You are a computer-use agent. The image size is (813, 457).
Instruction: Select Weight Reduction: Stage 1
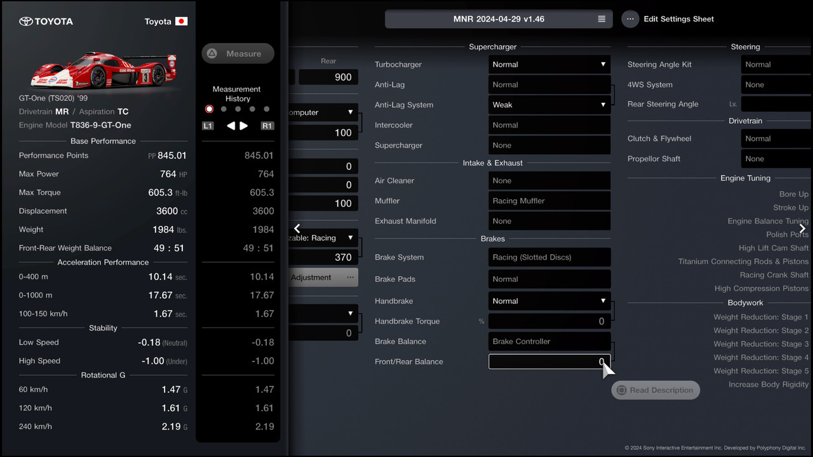[761, 317]
